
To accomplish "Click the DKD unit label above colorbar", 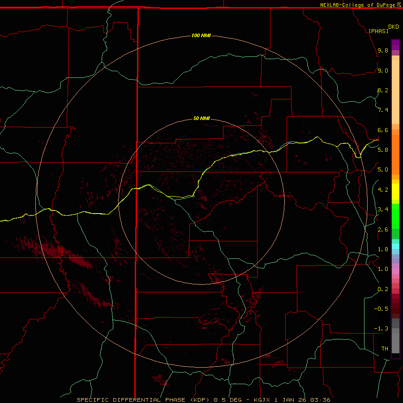I will click(x=394, y=27).
